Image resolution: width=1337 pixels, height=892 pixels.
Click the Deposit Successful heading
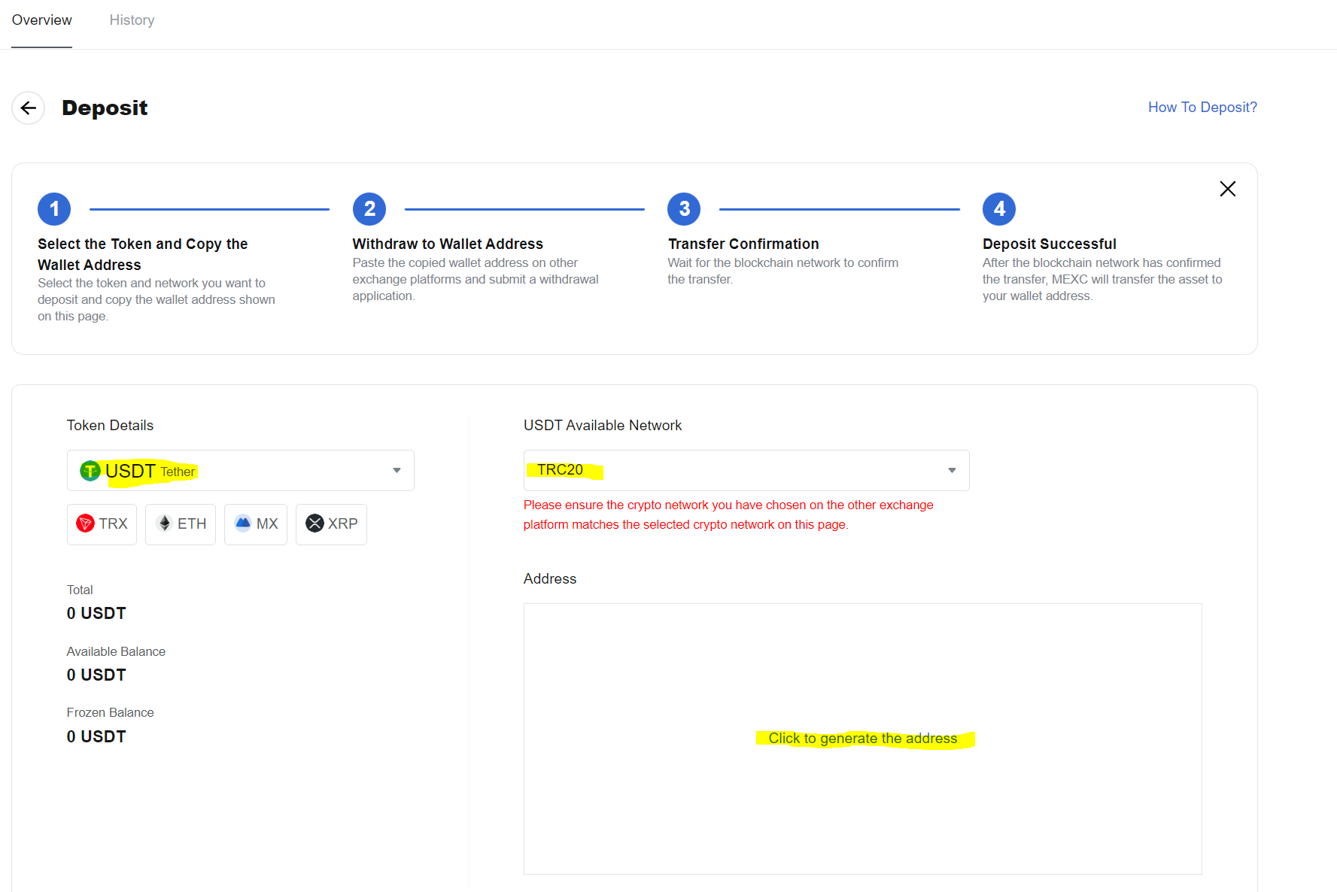1050,244
